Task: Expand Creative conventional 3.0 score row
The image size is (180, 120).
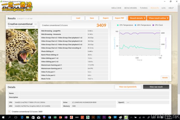Action: [x=9, y=112]
